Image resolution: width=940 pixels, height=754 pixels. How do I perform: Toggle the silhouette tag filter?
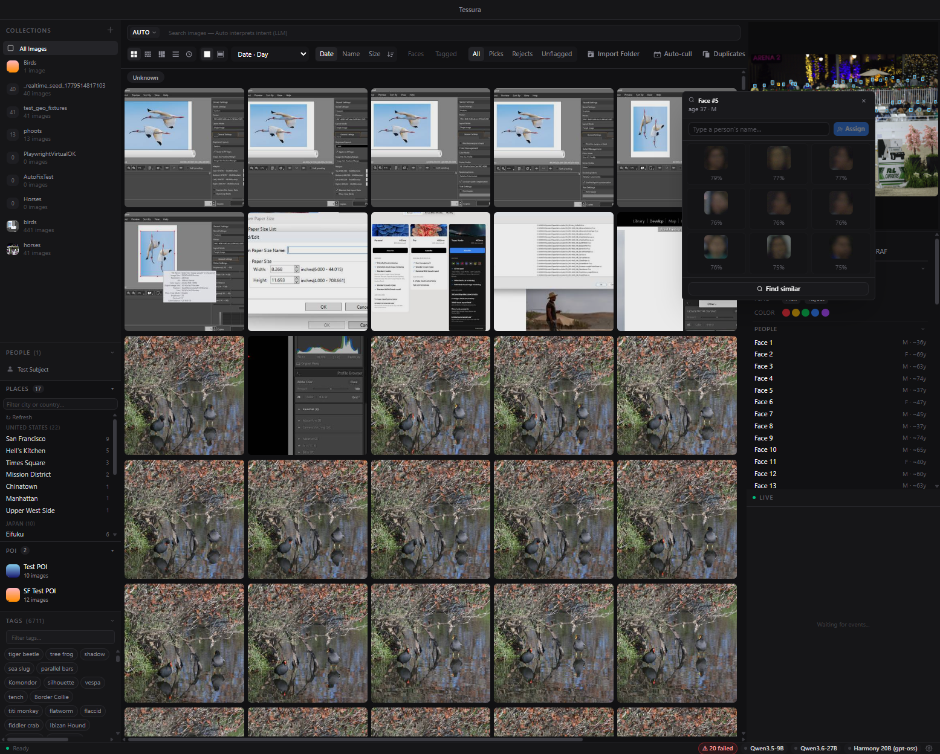coord(61,683)
